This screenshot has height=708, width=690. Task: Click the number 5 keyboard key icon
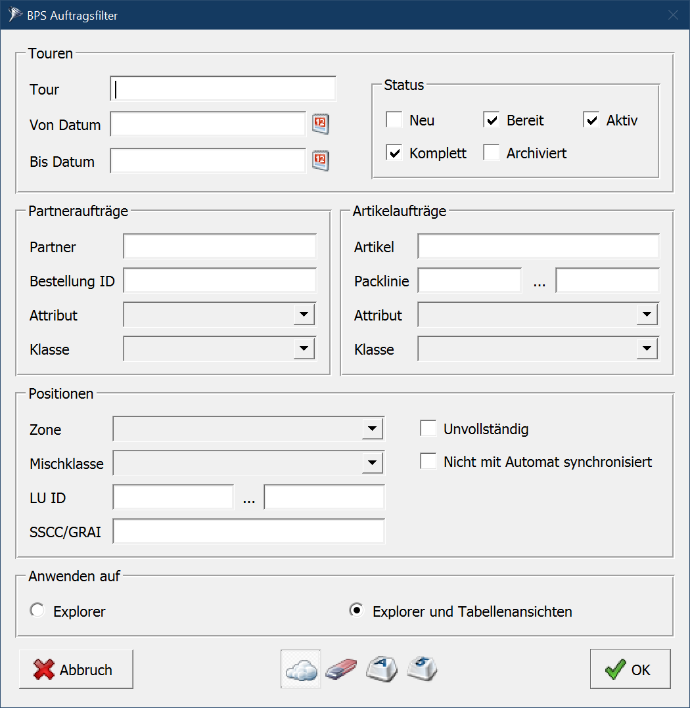tap(422, 669)
